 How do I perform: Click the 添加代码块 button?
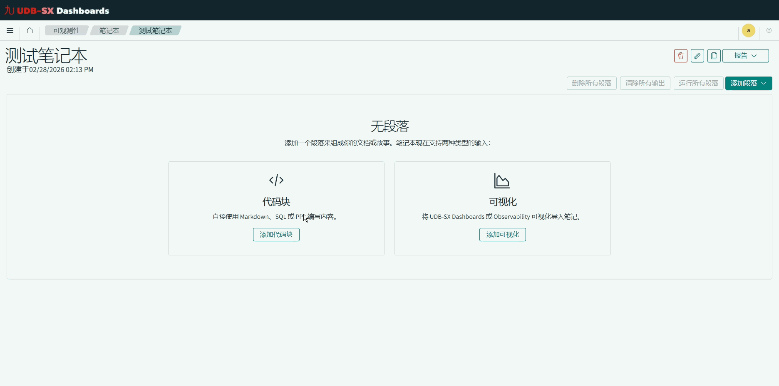click(x=276, y=235)
